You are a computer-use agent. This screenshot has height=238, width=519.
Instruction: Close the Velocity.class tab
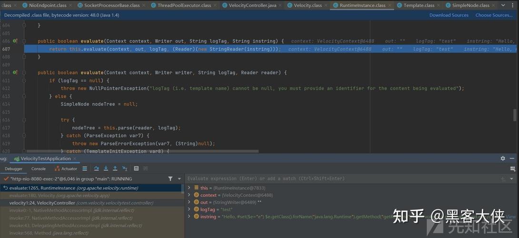click(x=326, y=5)
